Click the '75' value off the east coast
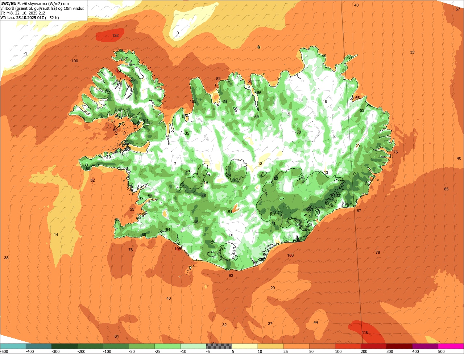The image size is (464, 354). point(395,152)
